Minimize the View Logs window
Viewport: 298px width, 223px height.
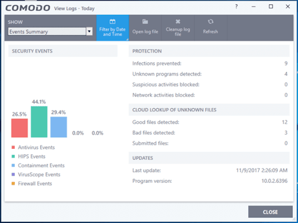point(253,7)
